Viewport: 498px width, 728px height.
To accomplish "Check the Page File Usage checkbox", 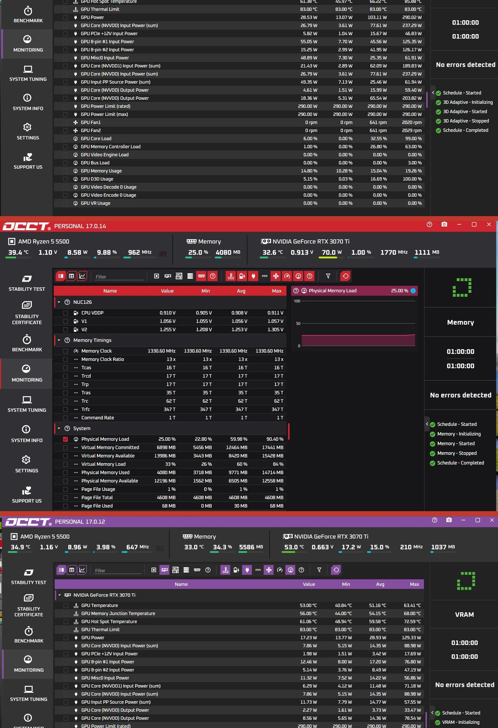I will (65, 489).
